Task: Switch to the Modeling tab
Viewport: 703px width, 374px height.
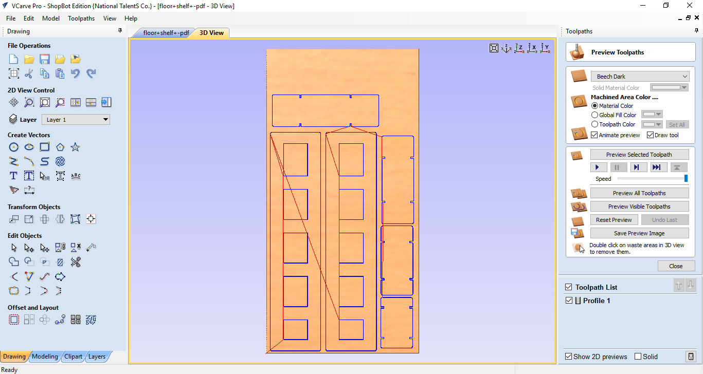Action: tap(45, 357)
